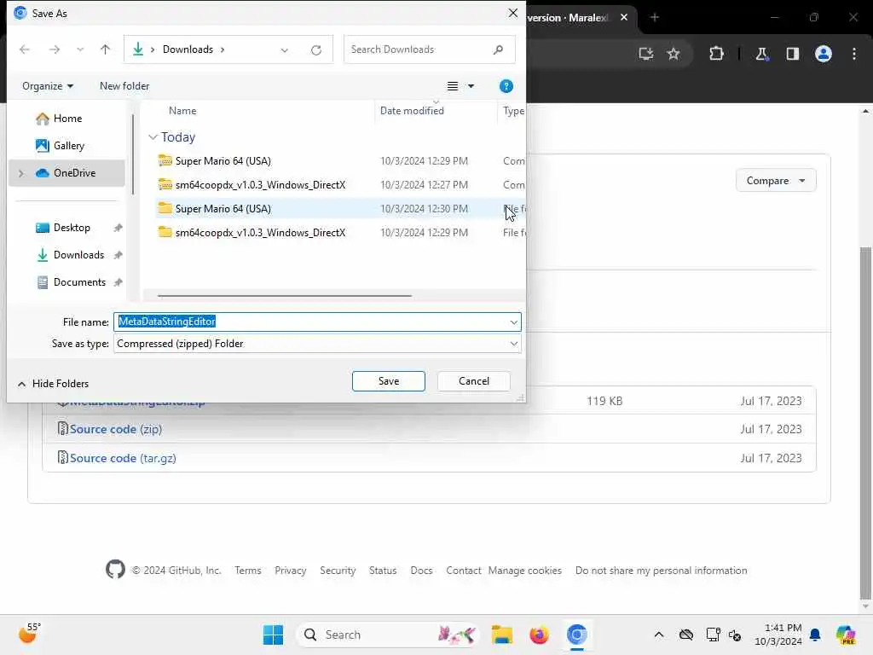Screen dimensions: 873x655
Task: Open the blue Help icon
Action: coord(506,86)
